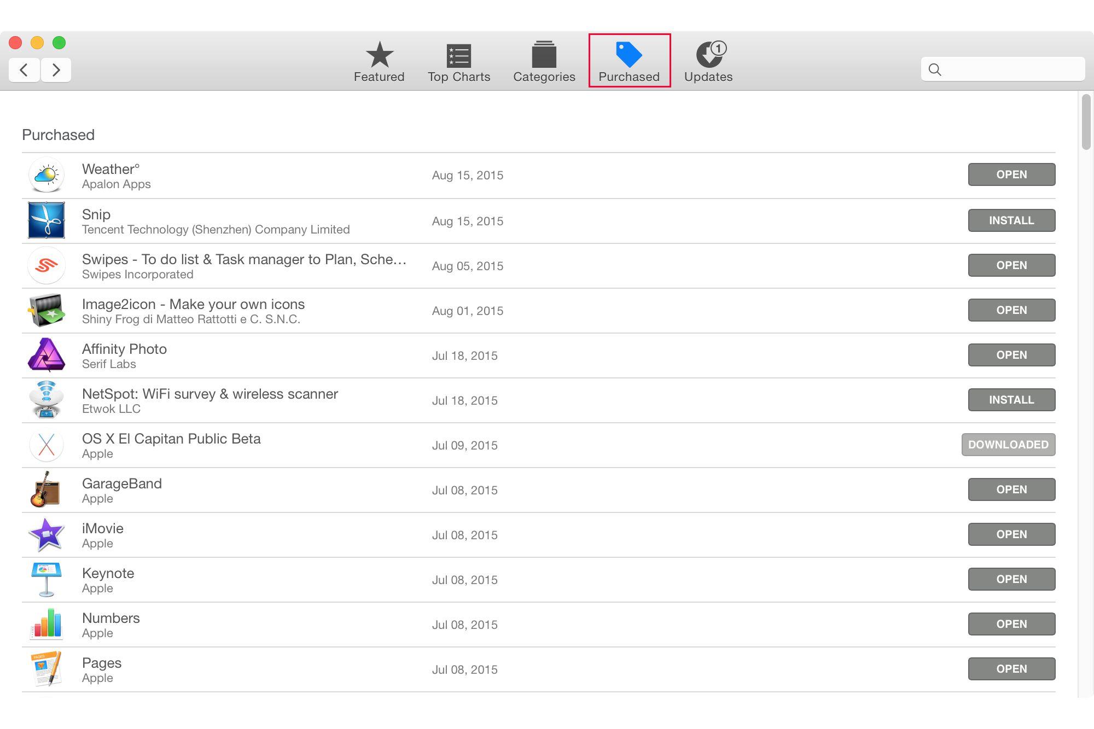Click the iMovie title

[x=103, y=528]
